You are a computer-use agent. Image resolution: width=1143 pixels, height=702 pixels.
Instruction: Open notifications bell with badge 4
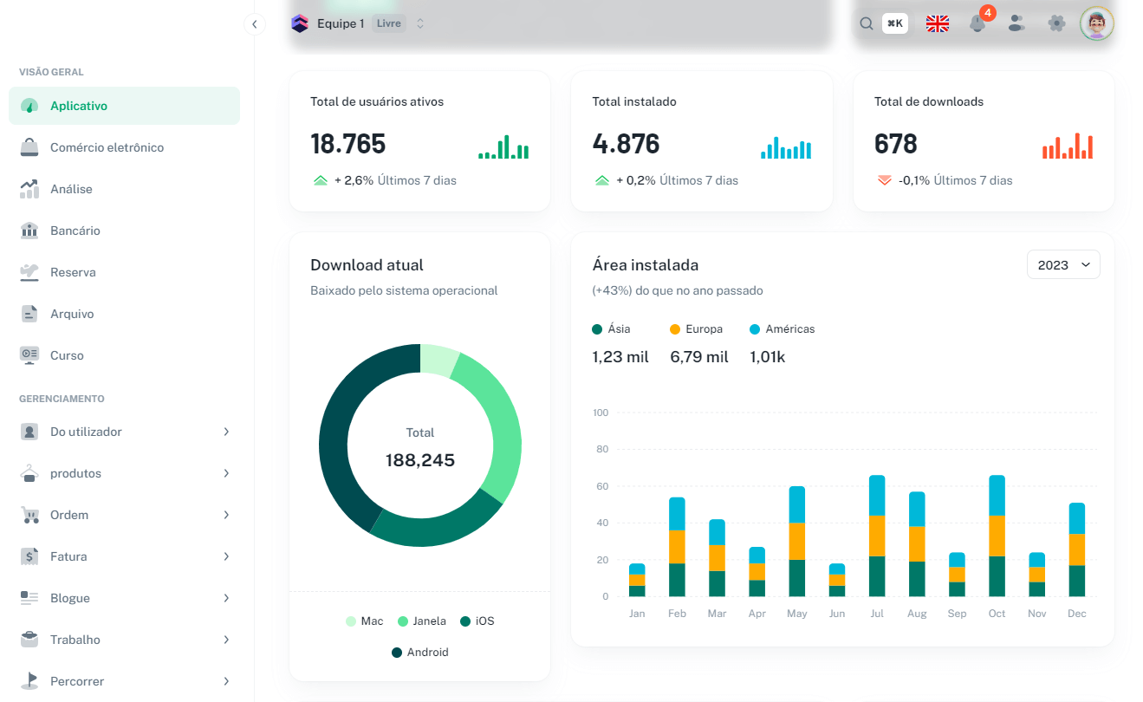tap(977, 23)
